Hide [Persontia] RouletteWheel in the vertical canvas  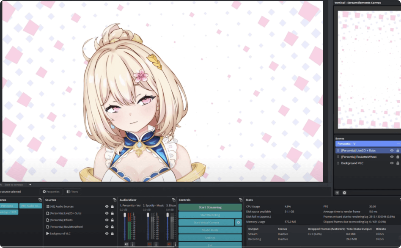pyautogui.click(x=392, y=157)
